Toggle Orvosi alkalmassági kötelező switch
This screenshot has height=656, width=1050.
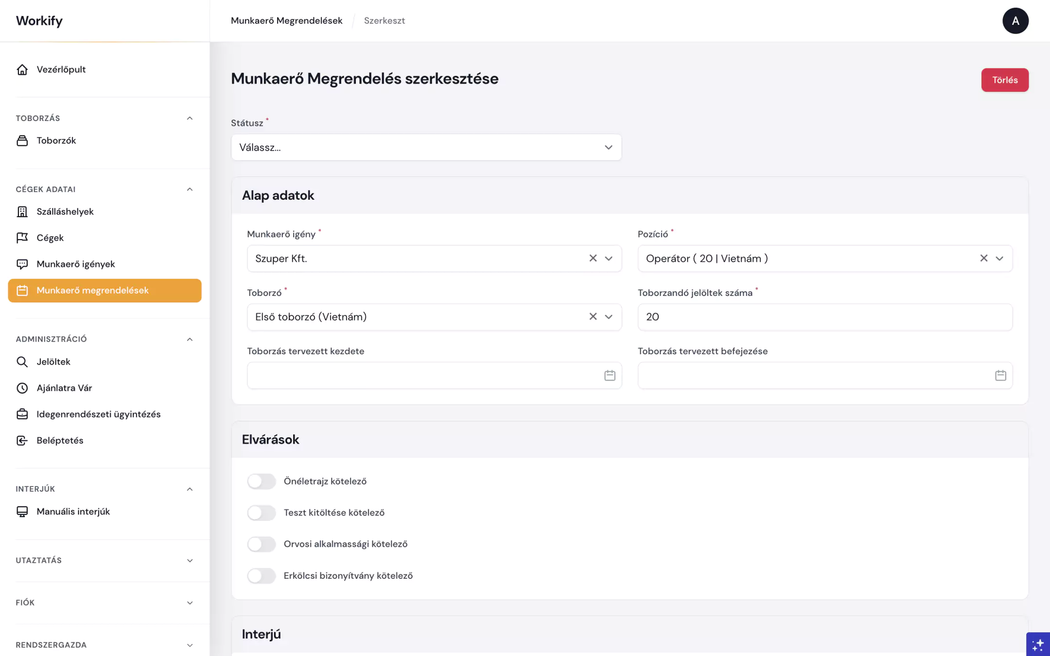[262, 544]
